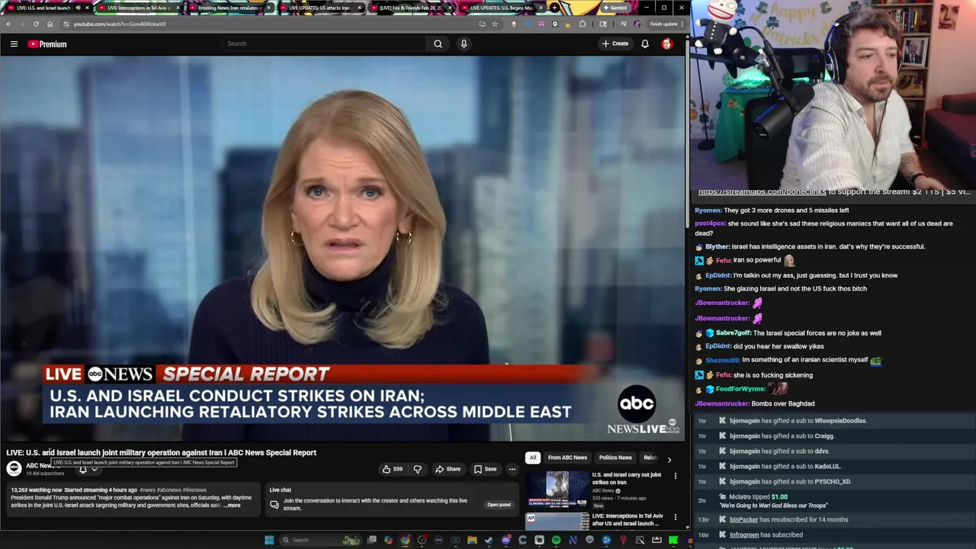Open File Explorer from the taskbar
The height and width of the screenshot is (549, 976).
click(472, 540)
